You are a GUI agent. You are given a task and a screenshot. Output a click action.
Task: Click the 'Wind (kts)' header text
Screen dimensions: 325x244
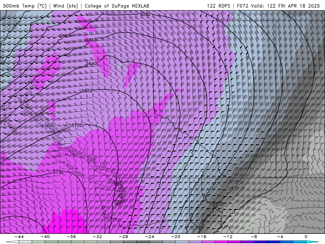pyautogui.click(x=65, y=6)
